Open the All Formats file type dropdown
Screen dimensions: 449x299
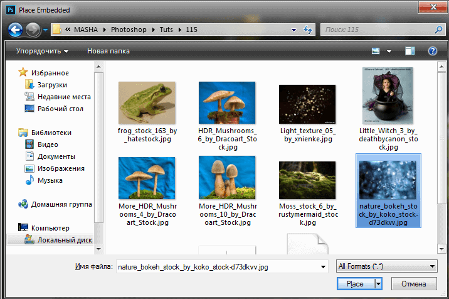point(386,266)
